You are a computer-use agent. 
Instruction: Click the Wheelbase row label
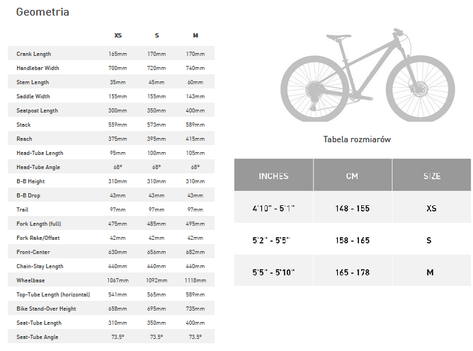[30, 280]
